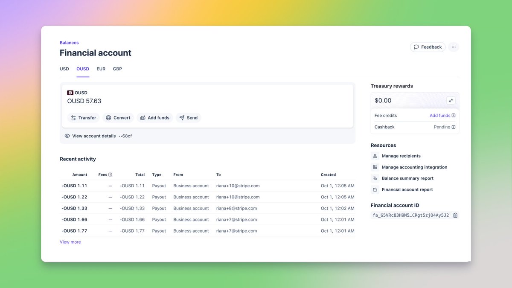Screen dimensions: 512x288
Task: Click the Created column header
Action: [328, 175]
